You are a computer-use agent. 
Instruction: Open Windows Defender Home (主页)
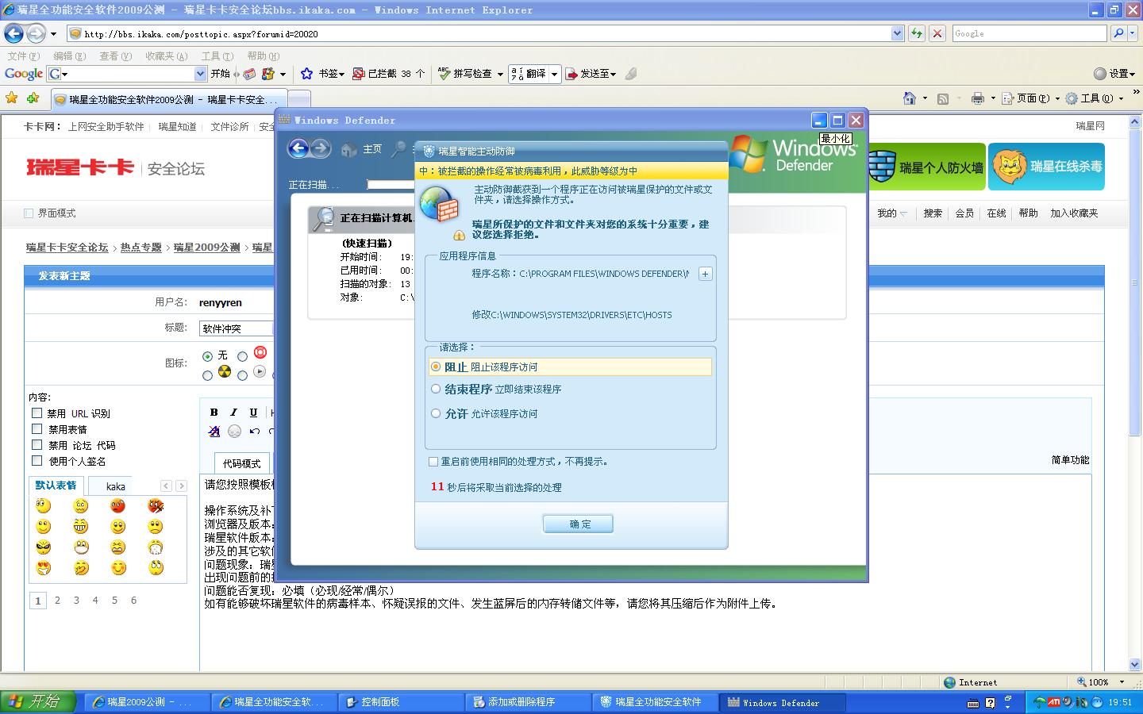click(362, 149)
